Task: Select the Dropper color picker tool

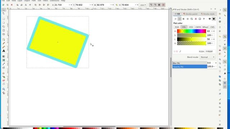Action: 4,64
